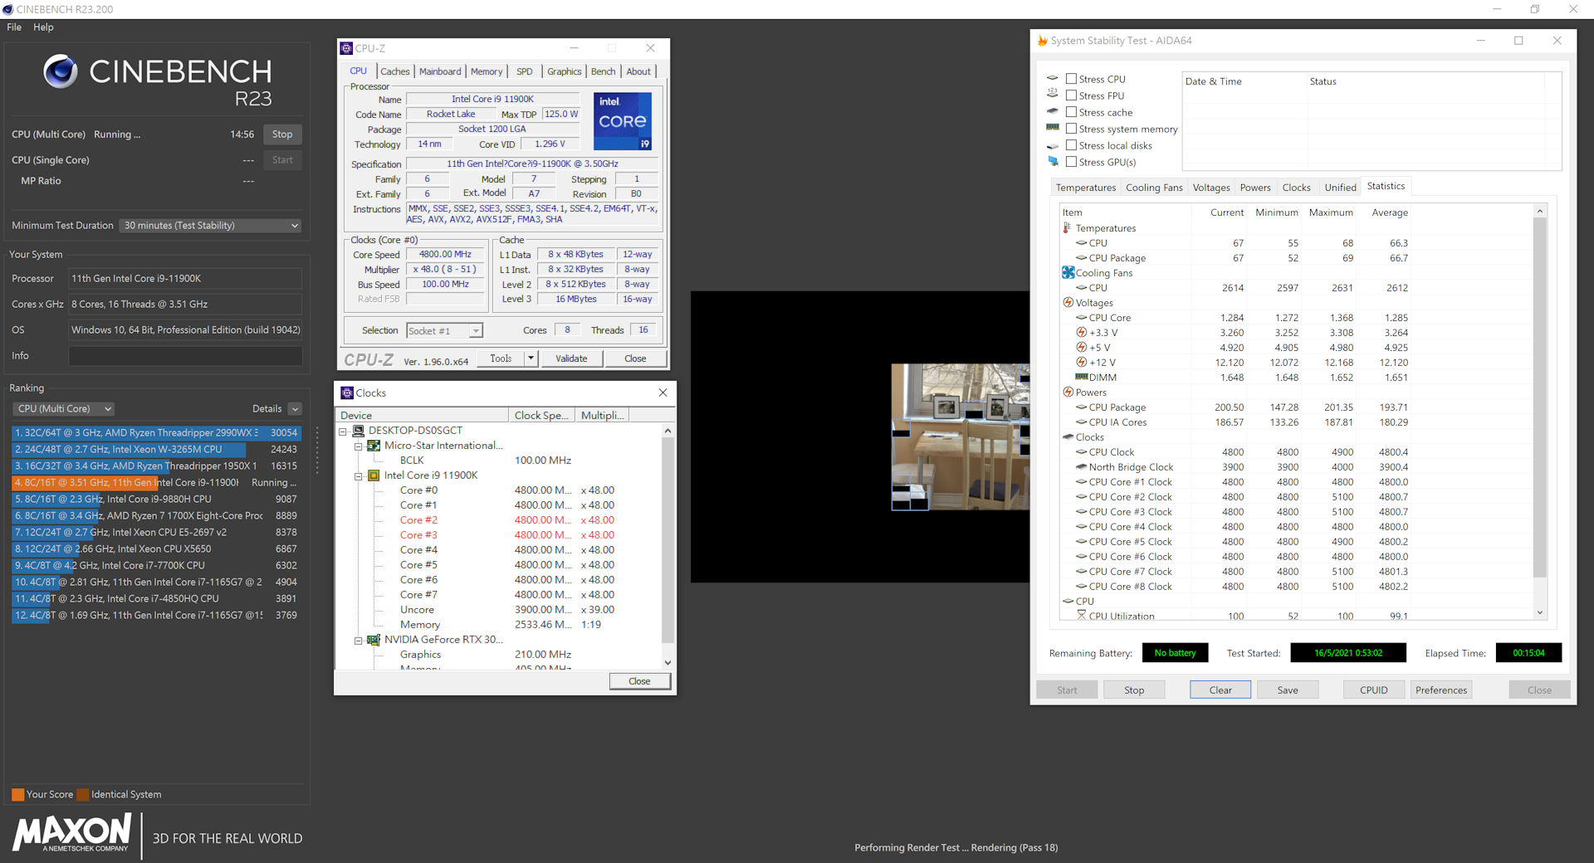Open the Tools dropdown arrow in CPU-Z
Screen dimensions: 1594x863
pyautogui.click(x=531, y=358)
